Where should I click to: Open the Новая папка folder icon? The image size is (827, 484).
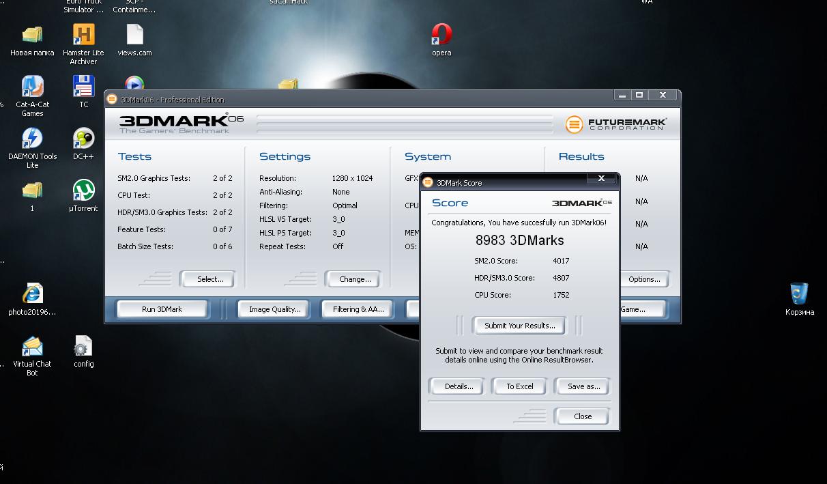click(32, 34)
